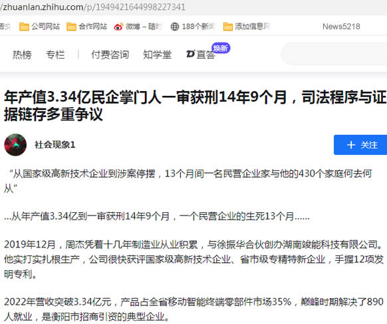The image size is (387, 324).
Task: Click the 焕新 badge on 直答
Action: [x=221, y=48]
